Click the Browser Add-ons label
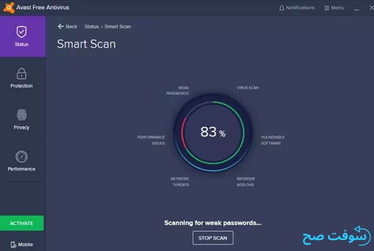The image size is (374, 251). point(246,181)
